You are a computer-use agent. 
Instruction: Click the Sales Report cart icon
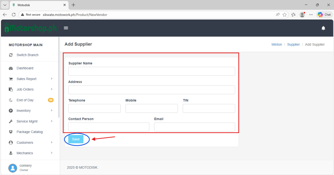11,79
